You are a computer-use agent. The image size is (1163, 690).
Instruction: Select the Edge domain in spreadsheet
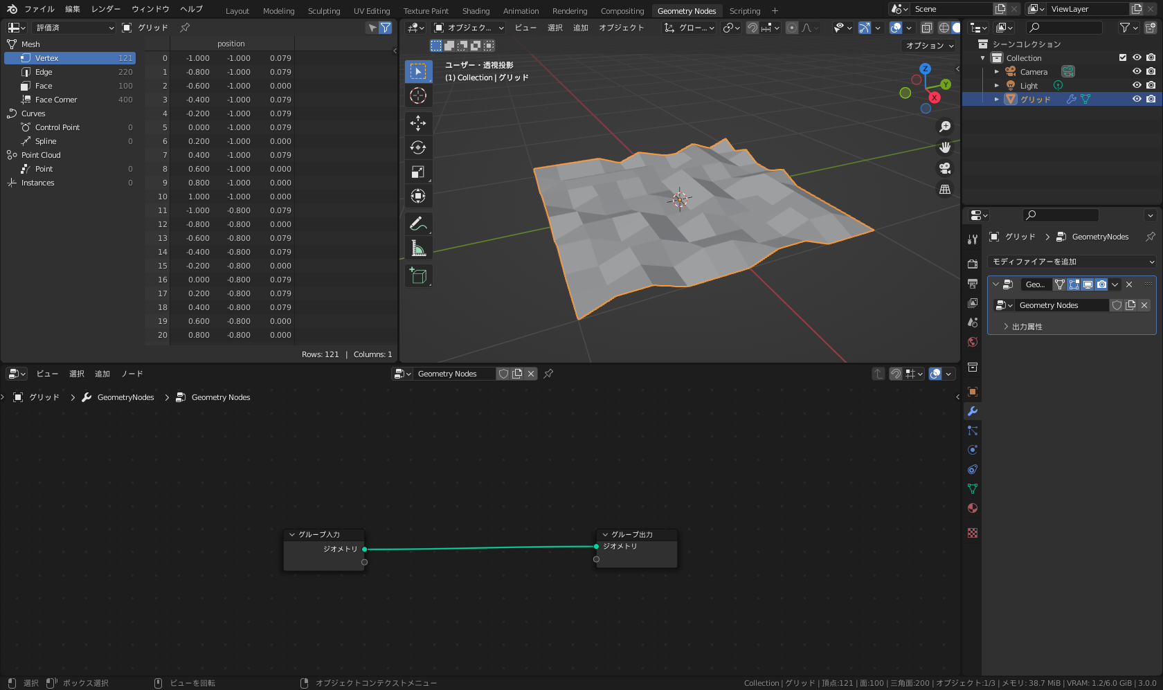point(44,72)
